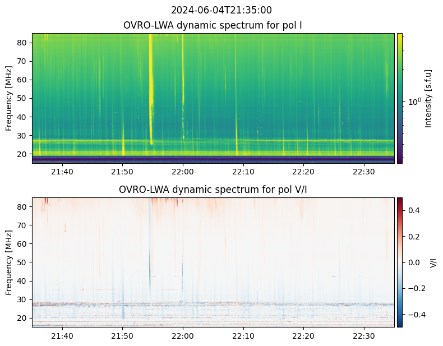This screenshot has width=443, height=346.
Task: Select the 21:50 tick on the bottom plot
Action: [122, 336]
